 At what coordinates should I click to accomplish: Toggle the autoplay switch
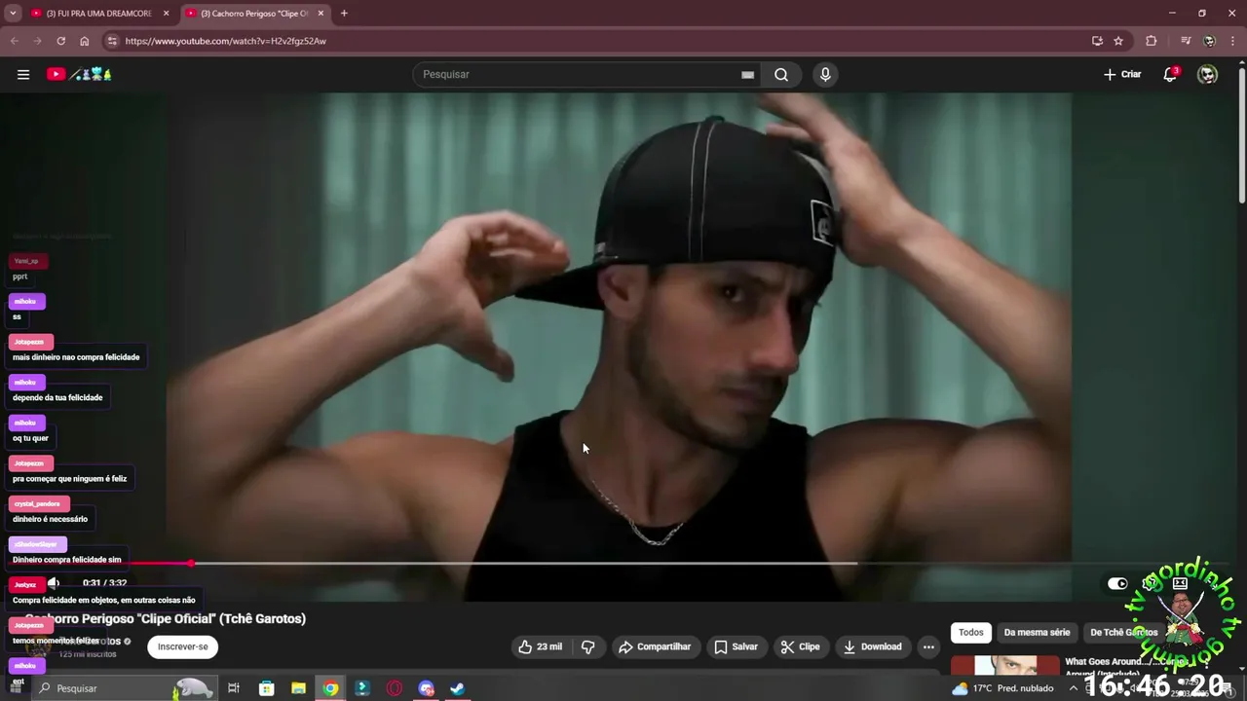pyautogui.click(x=1117, y=583)
